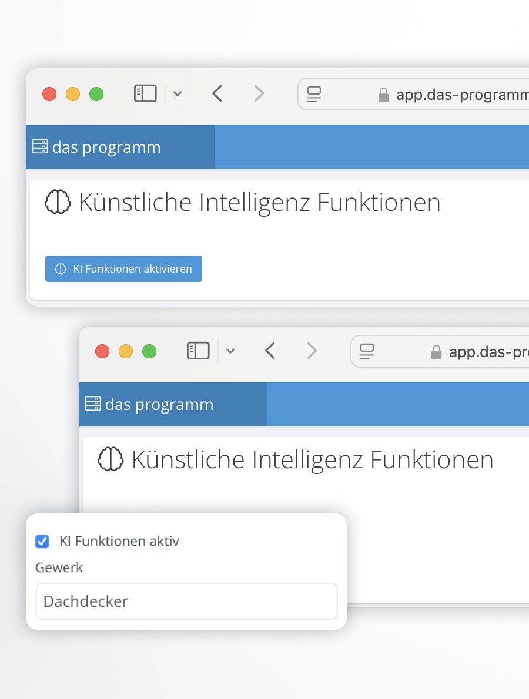529x699 pixels.
Task: Toggle sidebar in the upper browser window
Action: tap(145, 93)
